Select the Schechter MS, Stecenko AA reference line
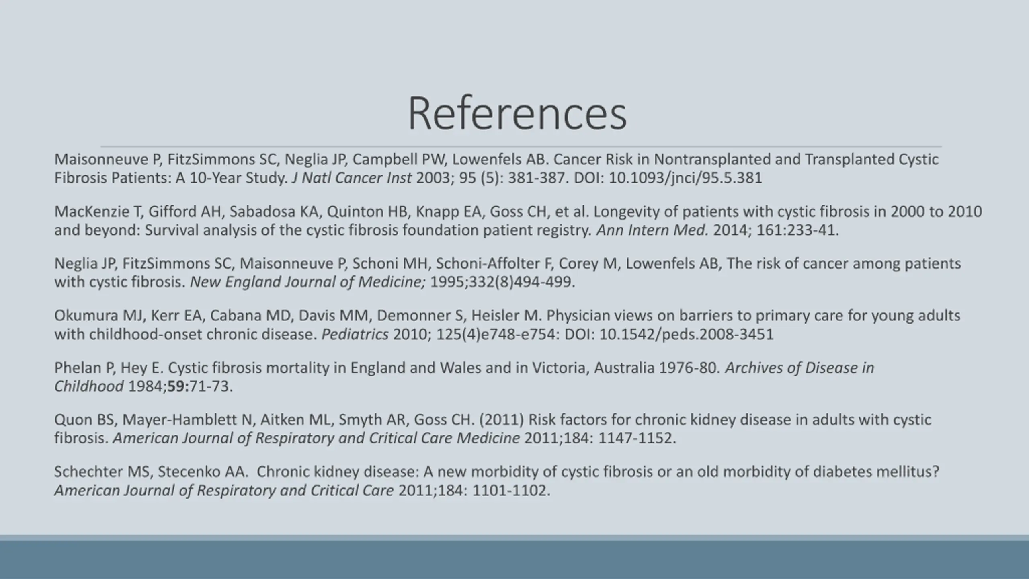The image size is (1029, 579). [497, 472]
